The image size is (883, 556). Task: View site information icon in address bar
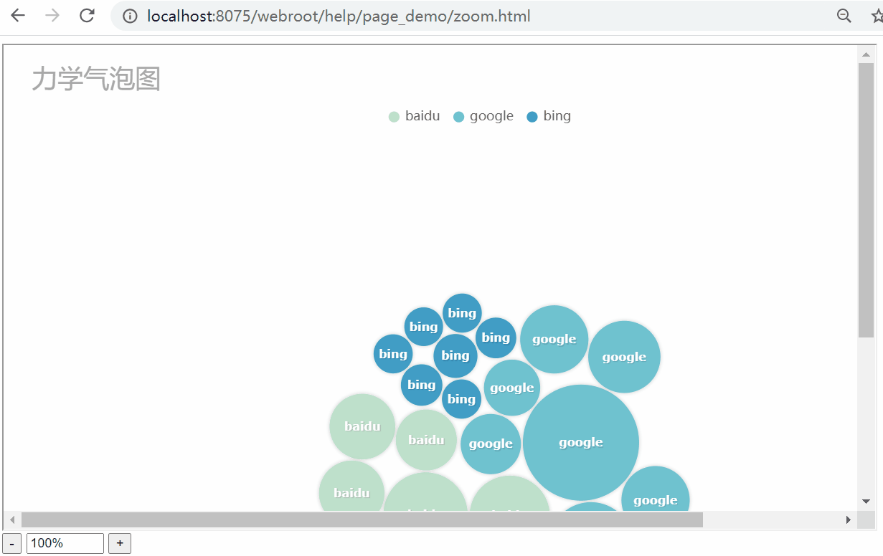coord(130,16)
